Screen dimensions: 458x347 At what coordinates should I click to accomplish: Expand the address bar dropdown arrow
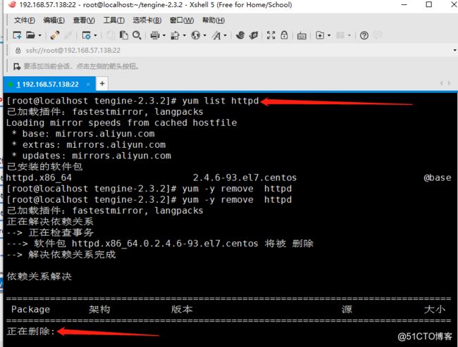pyautogui.click(x=454, y=51)
